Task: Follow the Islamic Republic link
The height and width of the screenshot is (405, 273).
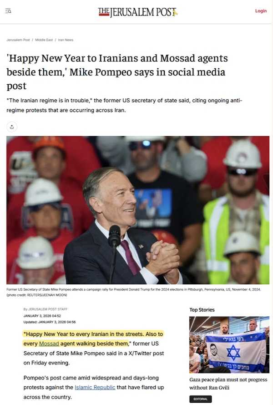Action: point(95,387)
